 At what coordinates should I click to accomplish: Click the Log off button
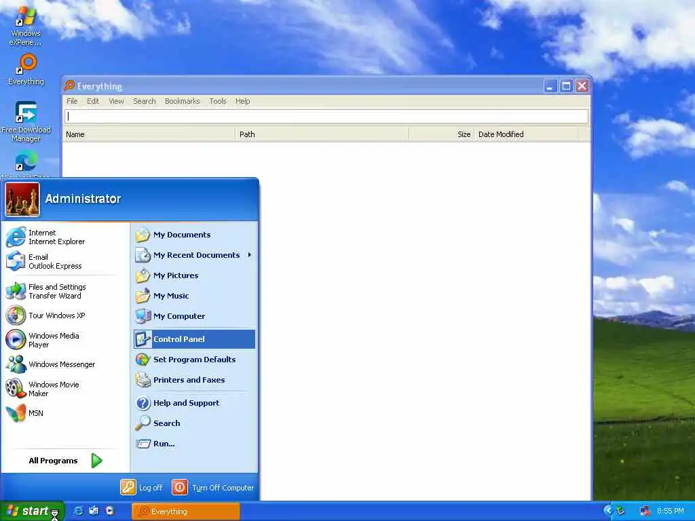tap(141, 487)
